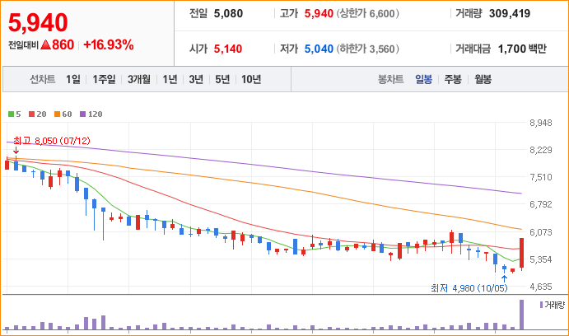The height and width of the screenshot is (336, 569).
Task: Click the 거래량 value 309,419
Action: pos(510,14)
